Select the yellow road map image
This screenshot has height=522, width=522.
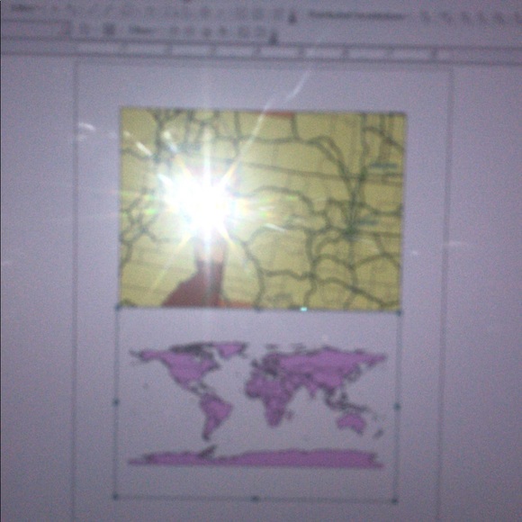point(262,209)
